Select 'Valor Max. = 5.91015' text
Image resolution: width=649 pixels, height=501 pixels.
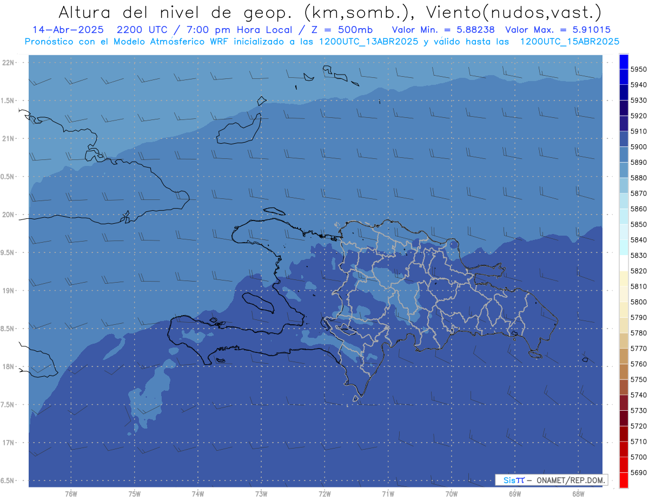[x=558, y=30]
